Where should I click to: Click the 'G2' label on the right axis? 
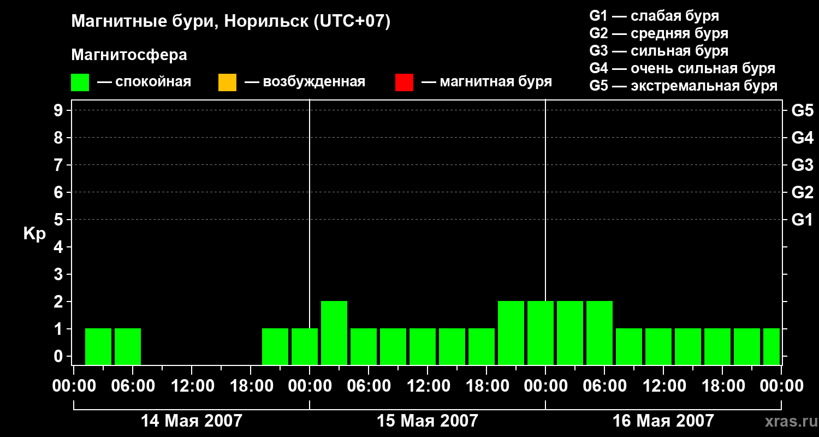coord(802,192)
